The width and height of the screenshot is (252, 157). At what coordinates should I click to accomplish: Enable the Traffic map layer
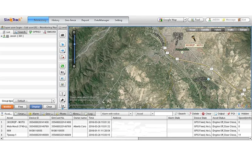coord(230,30)
